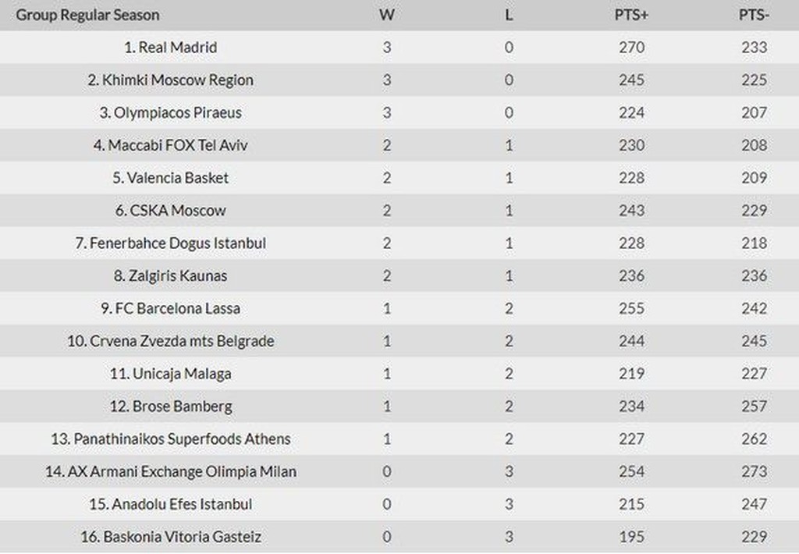Open Khimki Moscow Region team row

tap(170, 80)
